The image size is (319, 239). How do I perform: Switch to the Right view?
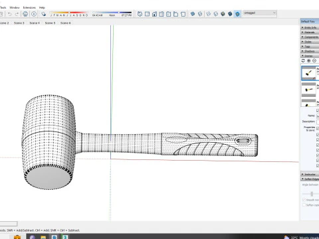click(x=161, y=14)
